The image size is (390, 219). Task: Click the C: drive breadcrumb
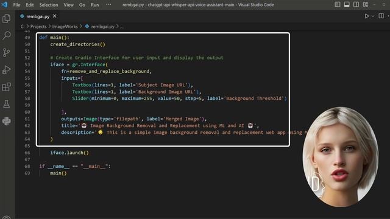point(23,27)
